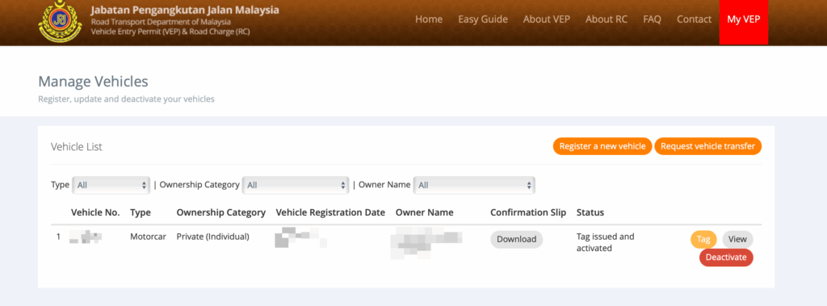Image resolution: width=827 pixels, height=306 pixels.
Task: Click the Vehicle Registration Date column header
Action: tap(330, 212)
